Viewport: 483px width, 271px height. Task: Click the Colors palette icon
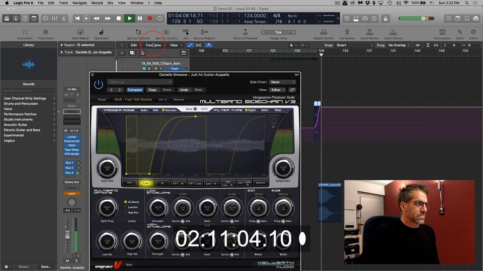click(x=473, y=32)
